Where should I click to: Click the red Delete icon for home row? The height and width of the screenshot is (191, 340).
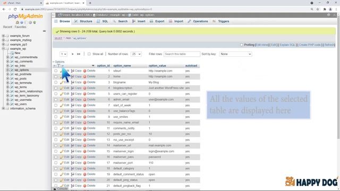85,76
